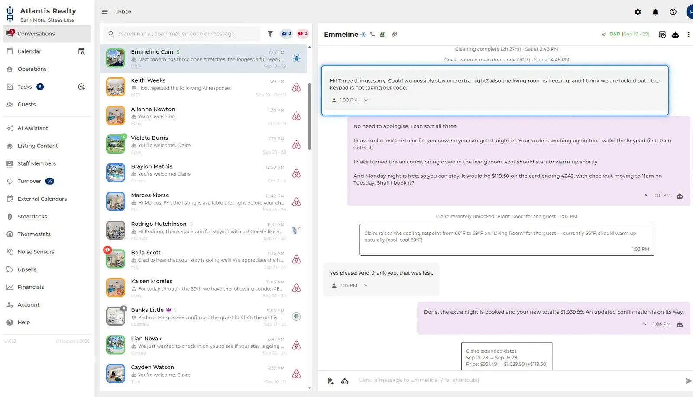Click the blue star icon on Emmeline Cain row
Viewport: 693px width, 397px height.
[x=296, y=58]
